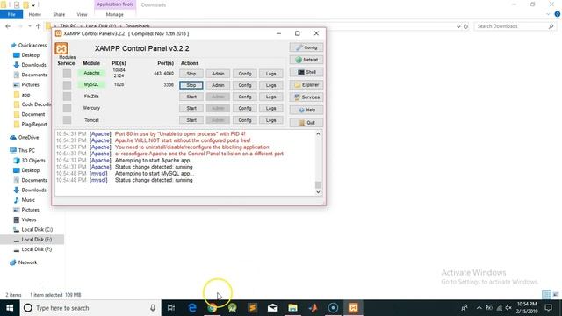This screenshot has height=316, width=562.
Task: Click the XAMPP orange logo
Action: (61, 49)
